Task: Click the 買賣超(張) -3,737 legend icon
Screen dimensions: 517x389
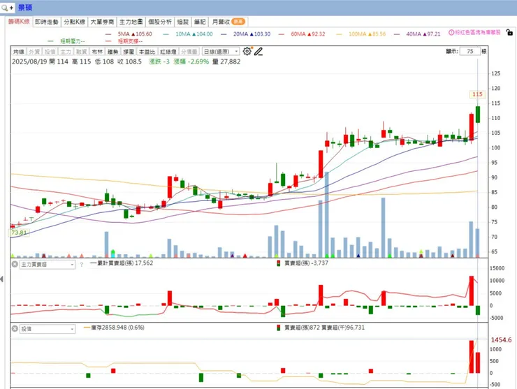Action: [279, 263]
